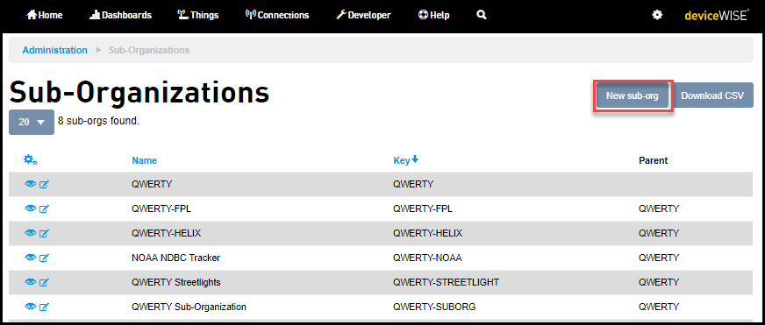Screen dimensions: 765x325
Task: Click the column settings gears icon
Action: click(30, 159)
